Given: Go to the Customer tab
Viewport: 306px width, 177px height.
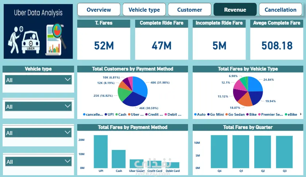Looking at the screenshot, I should pos(189,9).
